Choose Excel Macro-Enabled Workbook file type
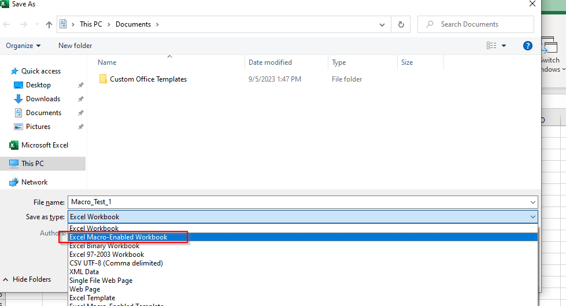Image resolution: width=566 pixels, height=306 pixels. point(119,237)
